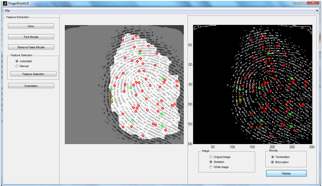The height and width of the screenshot is (186, 322).
Task: Click the black skeleton plot on the right
Action: pos(252,85)
